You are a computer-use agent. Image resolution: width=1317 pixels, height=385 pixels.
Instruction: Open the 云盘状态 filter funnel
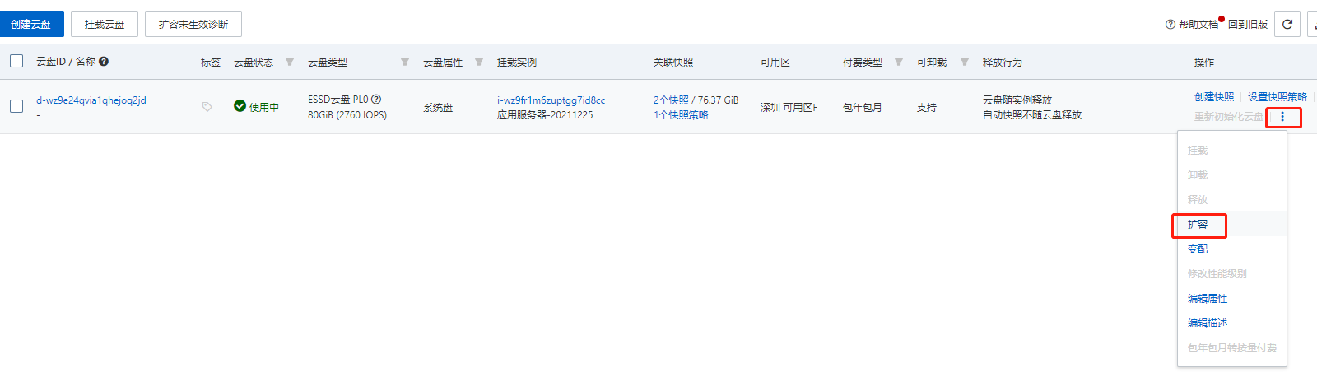point(290,62)
